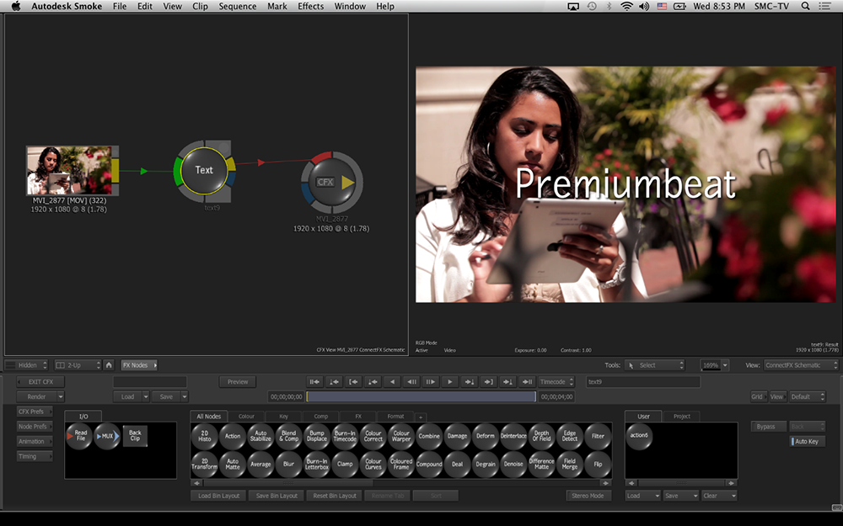Enable Stereo Mode

[588, 496]
